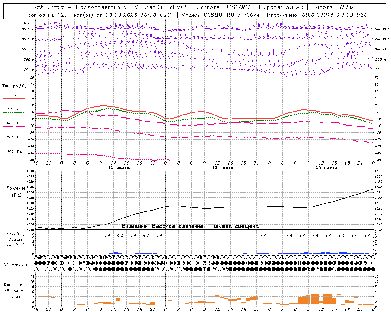391x312 pixels.
Task: Click the '(гПа)' pressure unit label
Action: [16, 195]
